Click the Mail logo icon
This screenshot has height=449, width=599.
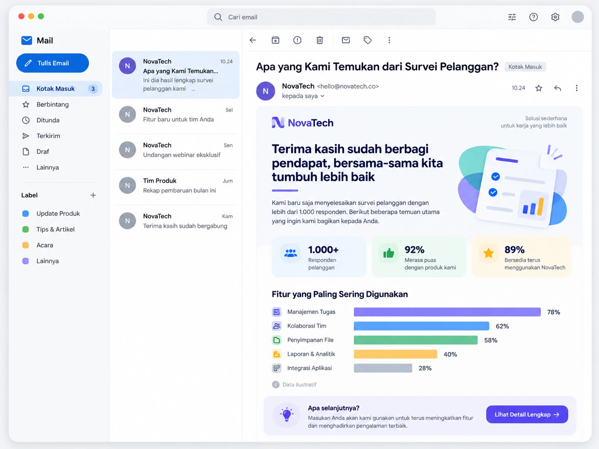[26, 40]
